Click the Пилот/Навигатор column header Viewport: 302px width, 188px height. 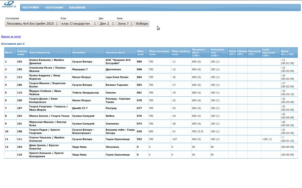50,53
